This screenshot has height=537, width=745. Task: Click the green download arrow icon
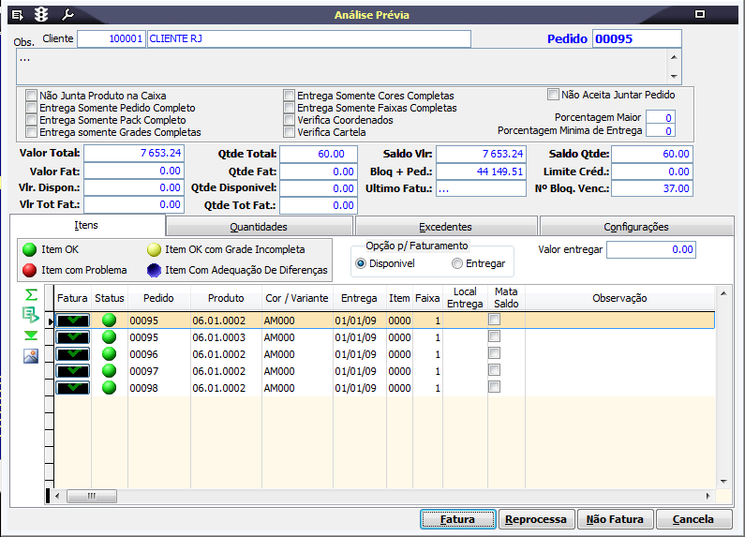click(x=31, y=336)
